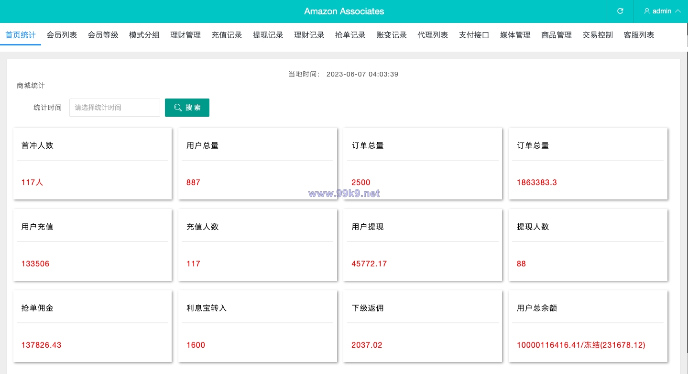Click the 用户充值 card title
The width and height of the screenshot is (688, 374).
[x=37, y=227]
